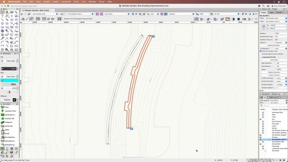The height and width of the screenshot is (162, 288).
Task: Collapse the Longitudinal Profile section
Action: click(x=261, y=57)
